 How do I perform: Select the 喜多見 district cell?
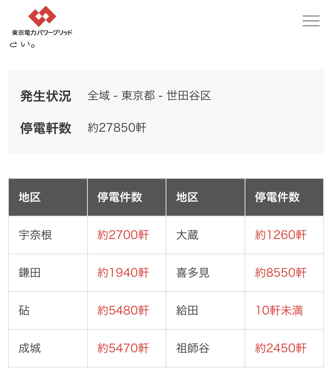[x=205, y=273]
